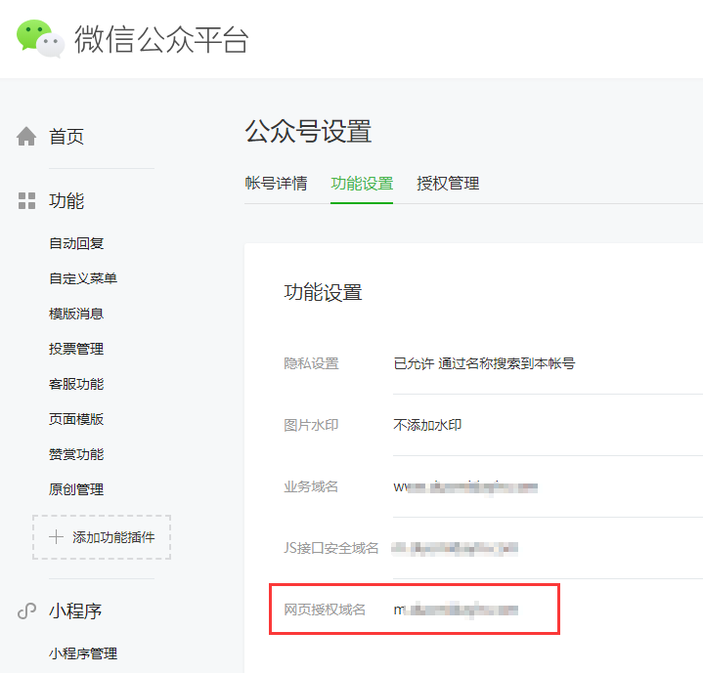This screenshot has height=673, width=703.
Task: Open 投票管理 in the sidebar
Action: click(x=76, y=349)
